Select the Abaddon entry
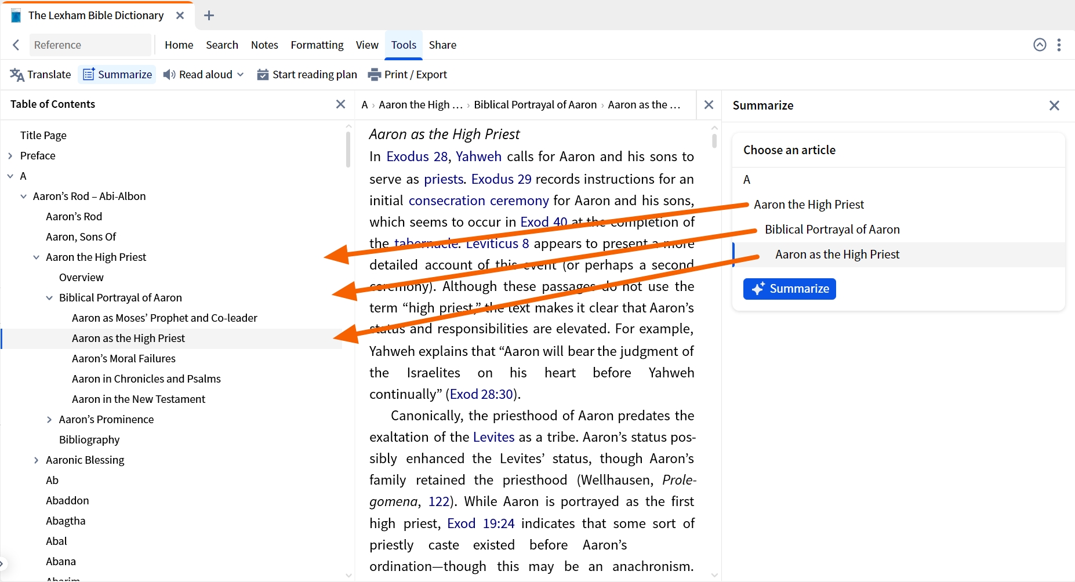1075x582 pixels. tap(67, 500)
